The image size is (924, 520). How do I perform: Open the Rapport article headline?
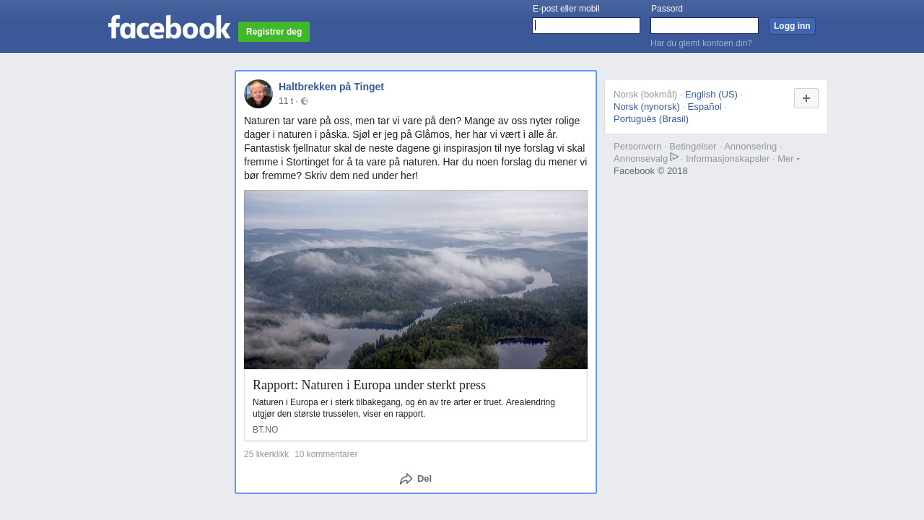pos(369,385)
